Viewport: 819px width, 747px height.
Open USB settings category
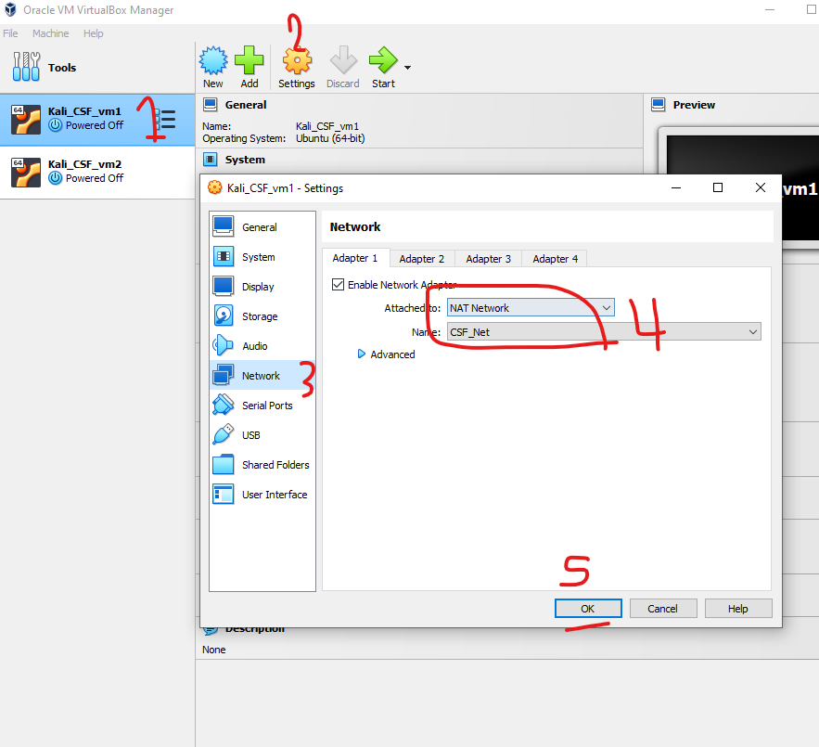coord(262,435)
